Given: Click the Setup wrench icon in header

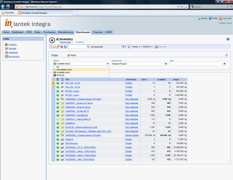Looking at the screenshot, I should coord(199,19).
